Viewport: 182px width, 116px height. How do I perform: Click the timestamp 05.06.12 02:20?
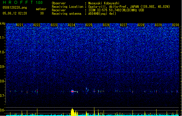[x=15, y=13]
